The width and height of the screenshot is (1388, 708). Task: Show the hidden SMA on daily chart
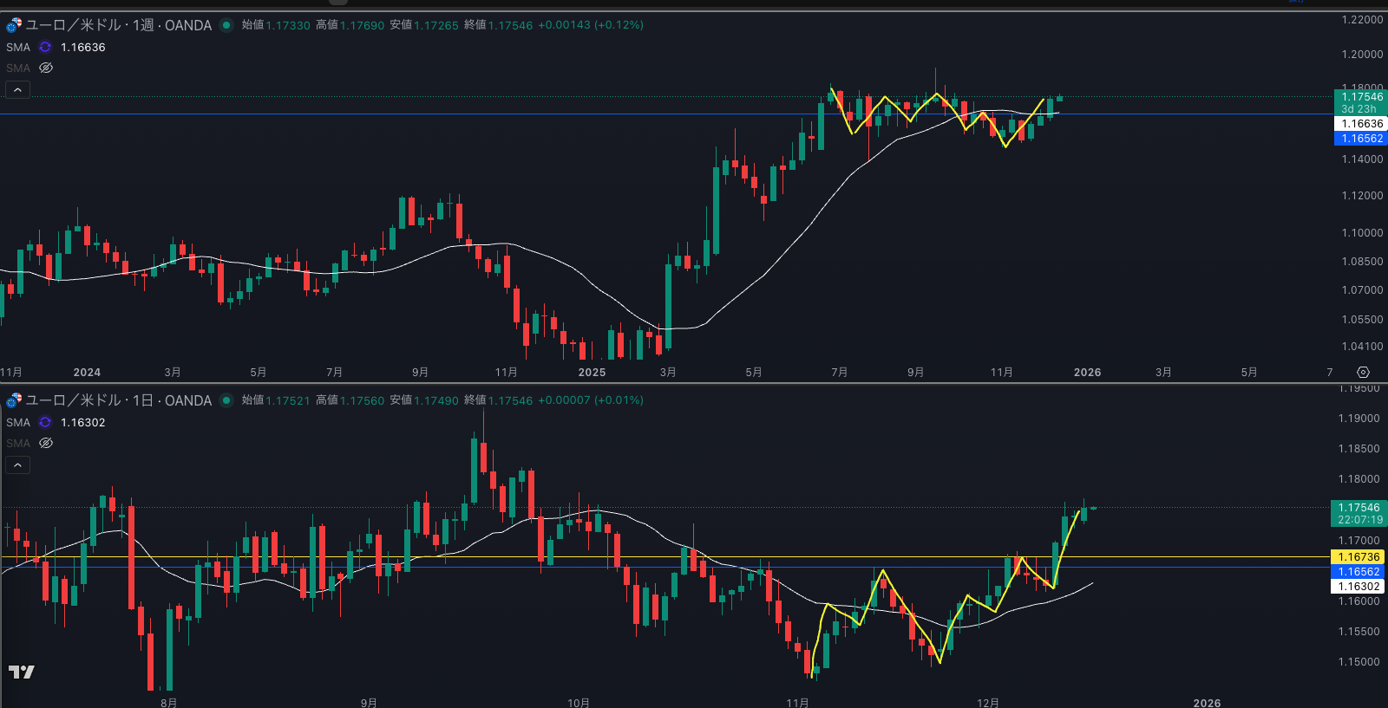click(46, 444)
